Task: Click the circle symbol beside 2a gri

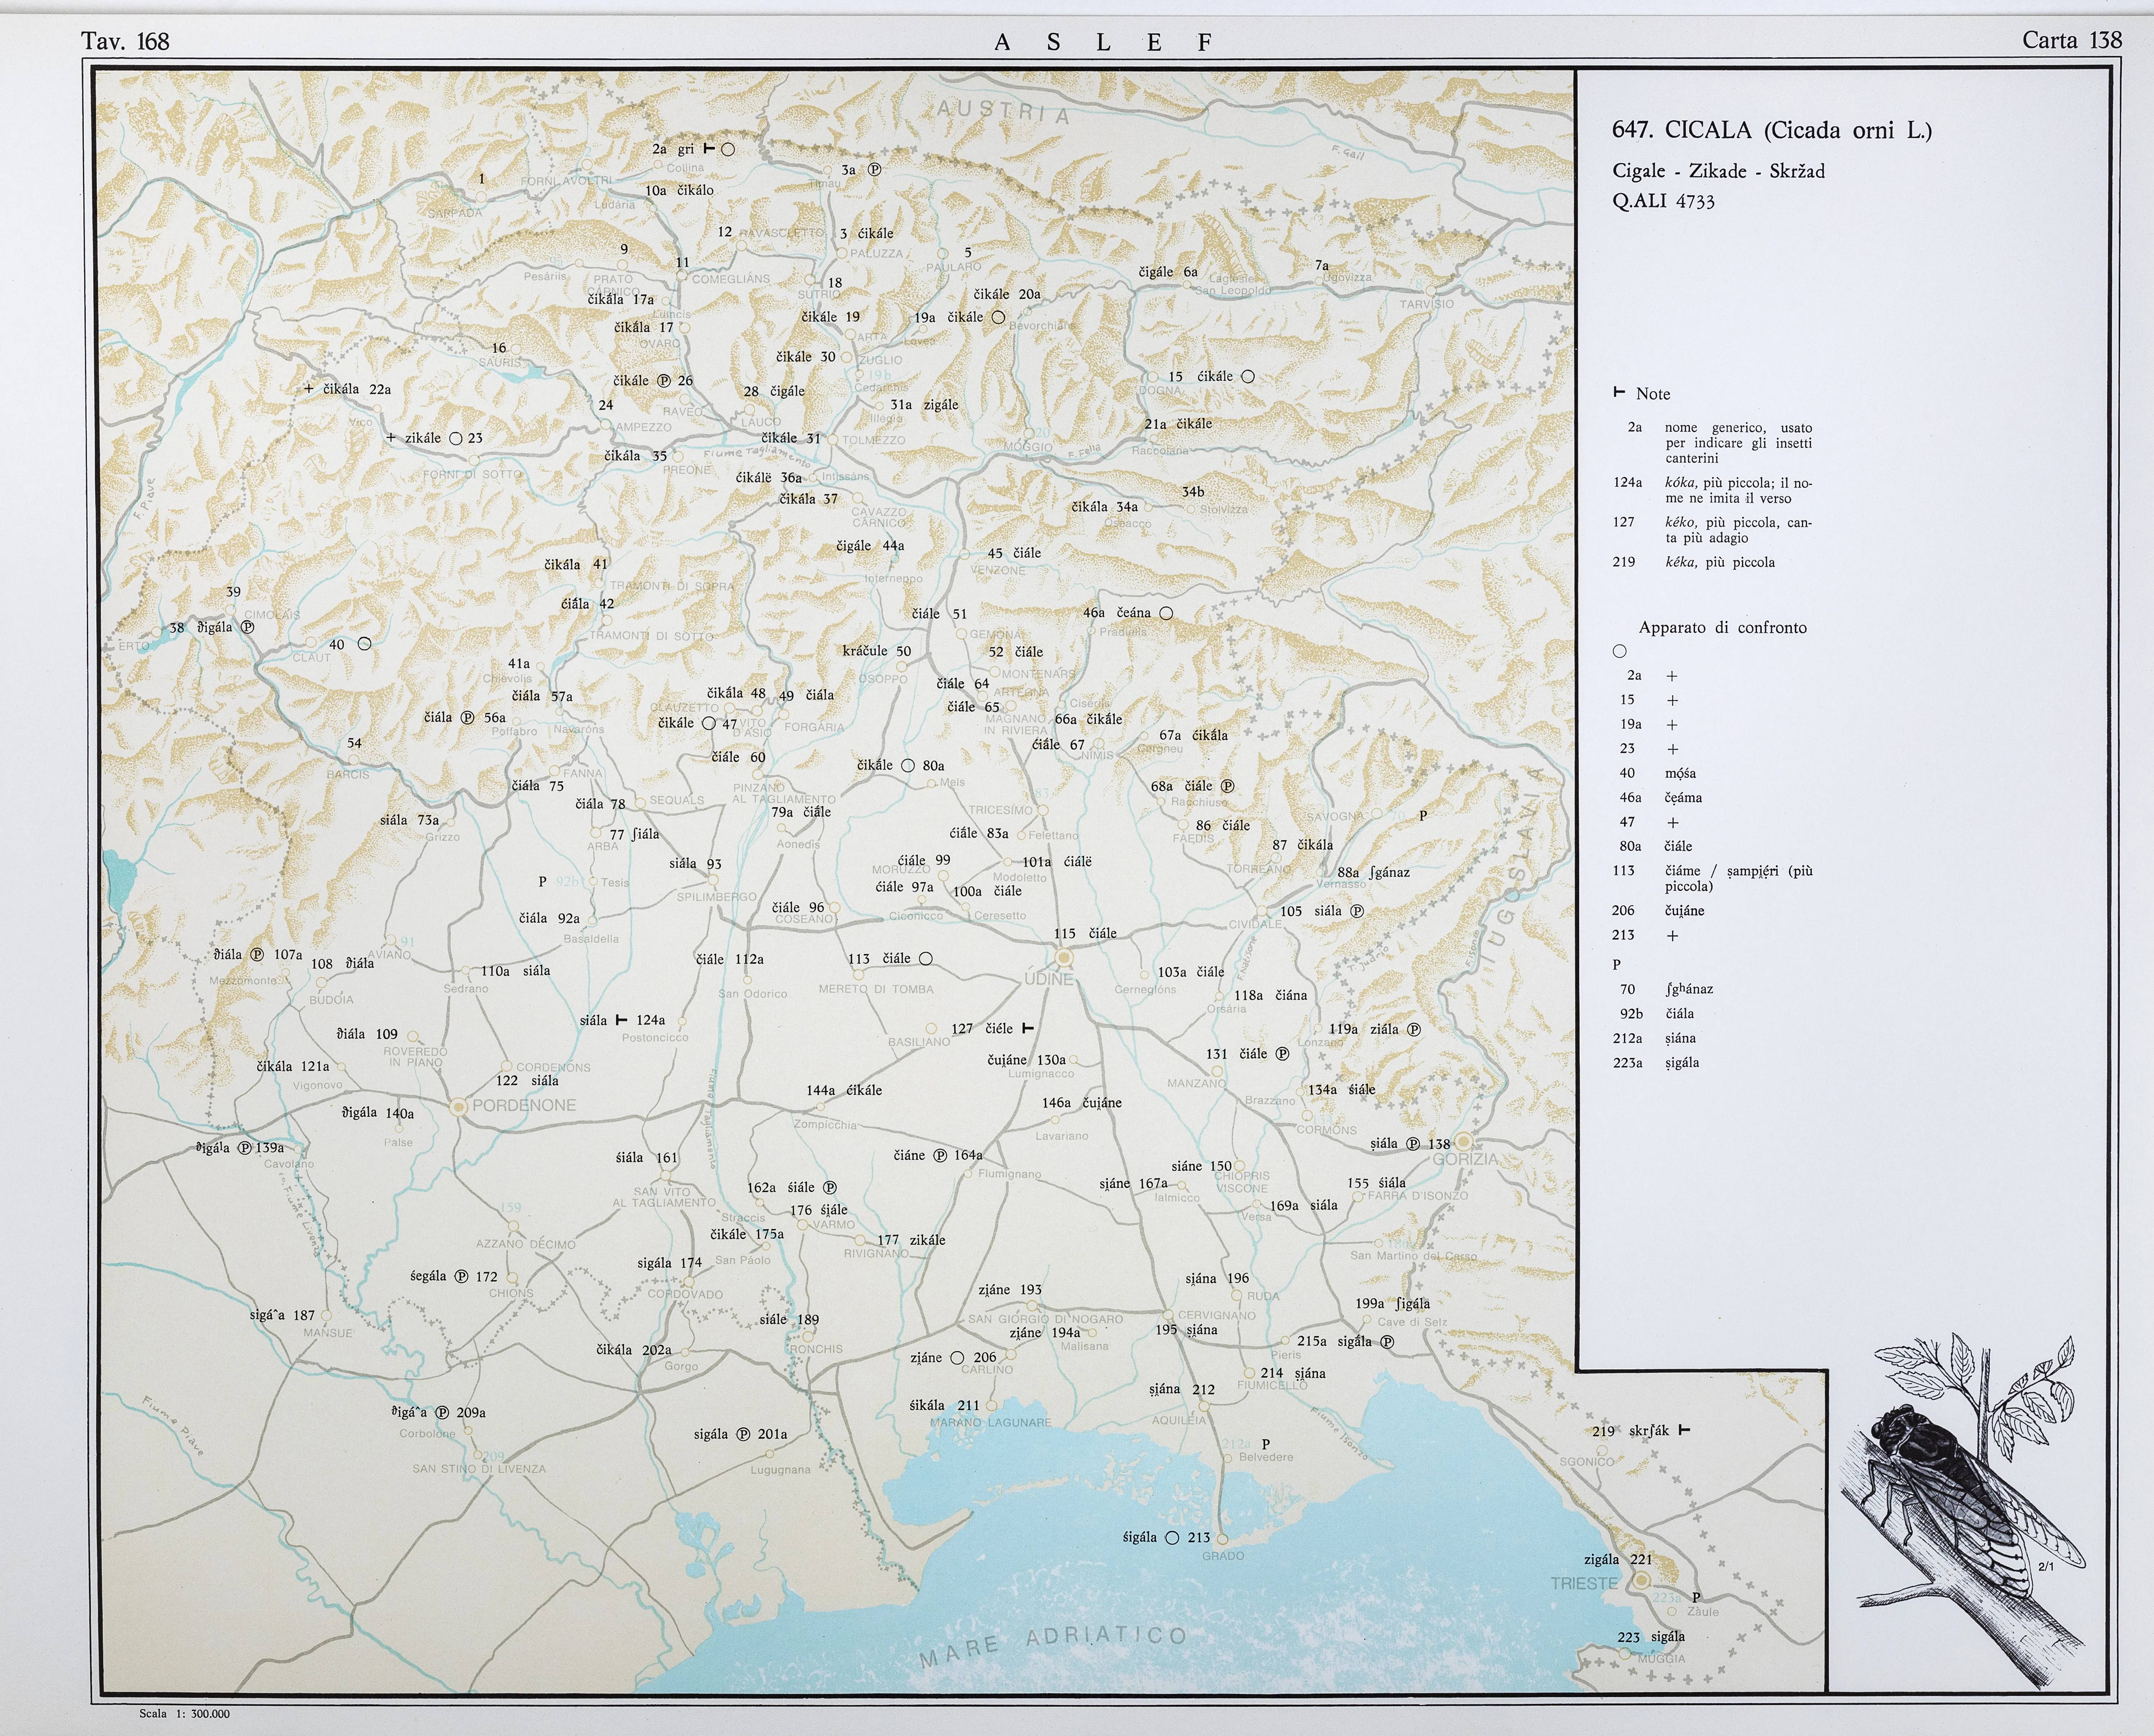Action: (x=728, y=149)
